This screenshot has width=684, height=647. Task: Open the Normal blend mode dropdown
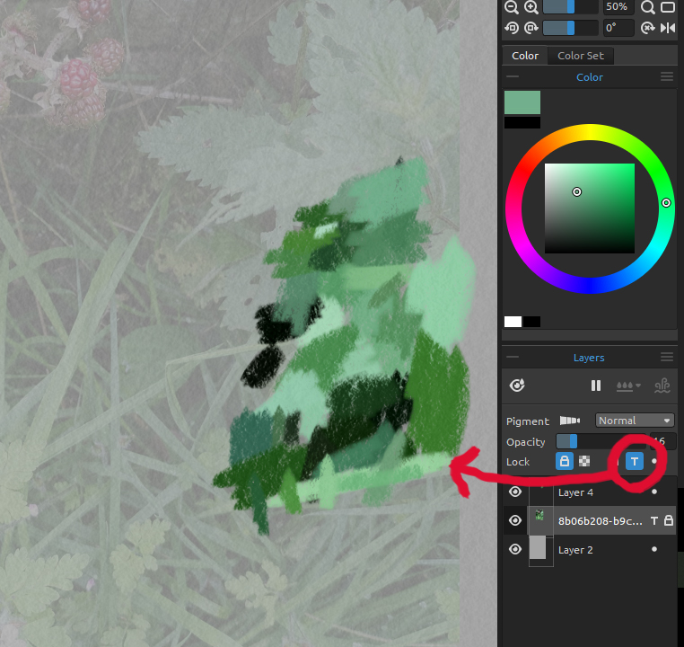[635, 421]
